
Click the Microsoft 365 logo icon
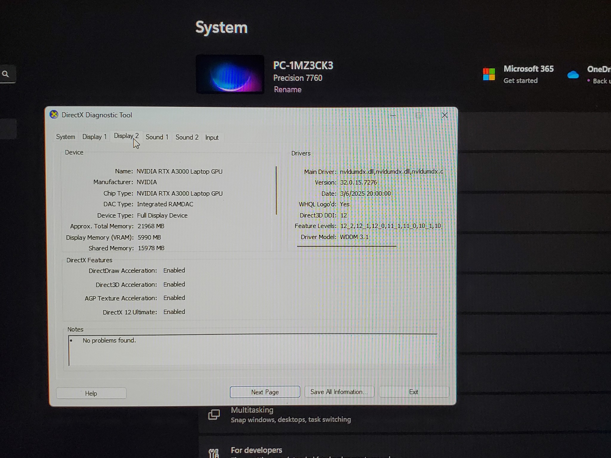tap(489, 74)
